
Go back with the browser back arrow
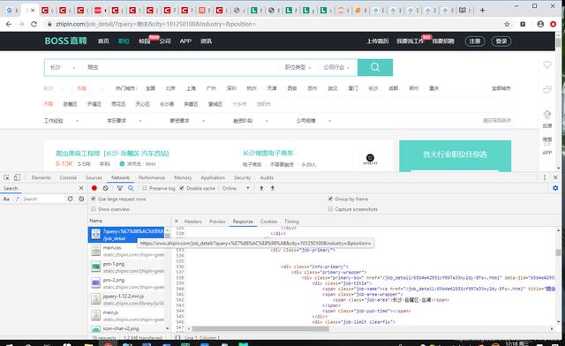pyautogui.click(x=9, y=24)
